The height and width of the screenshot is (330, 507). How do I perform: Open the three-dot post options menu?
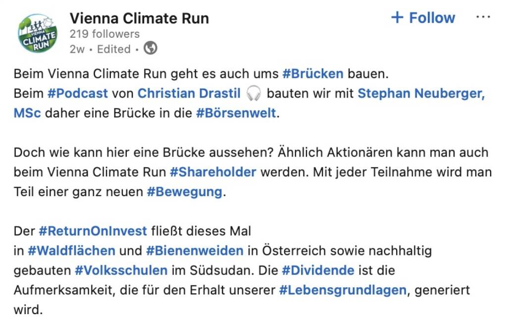coord(483,17)
